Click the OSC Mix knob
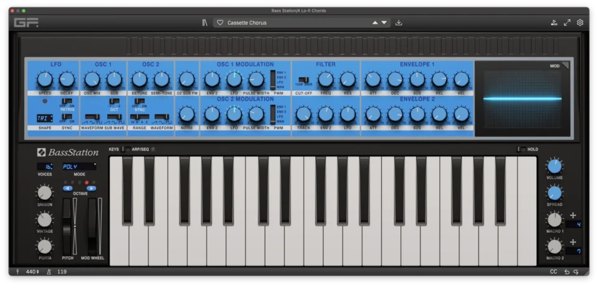The width and height of the screenshot is (598, 286). (92, 80)
